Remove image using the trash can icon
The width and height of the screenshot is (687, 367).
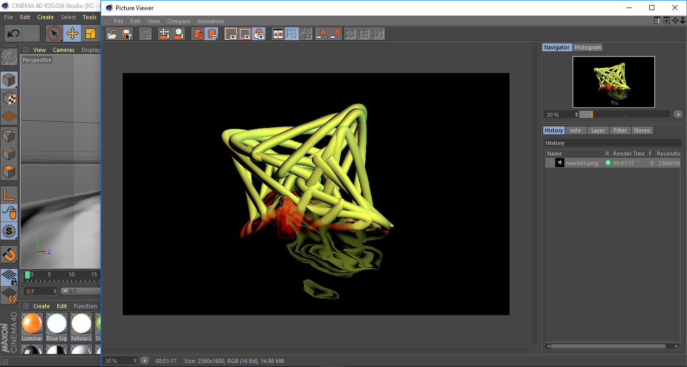[198, 34]
